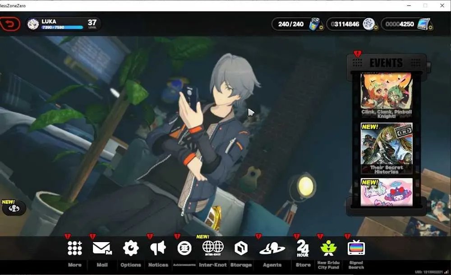Open the Their Secret Histories event
This screenshot has width=451, height=275.
(387, 148)
